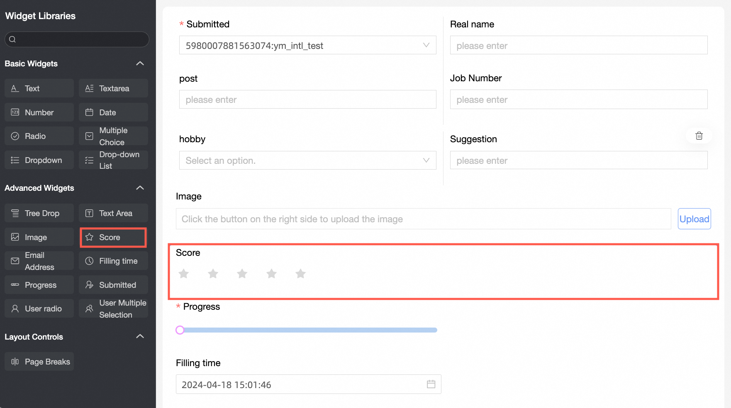Rate with the first Score star

tap(184, 274)
